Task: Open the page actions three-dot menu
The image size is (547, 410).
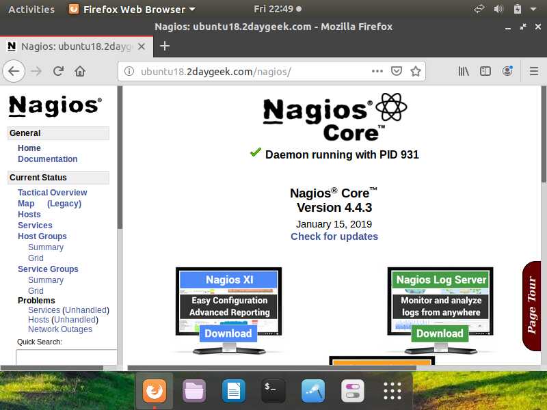Action: 377,72
